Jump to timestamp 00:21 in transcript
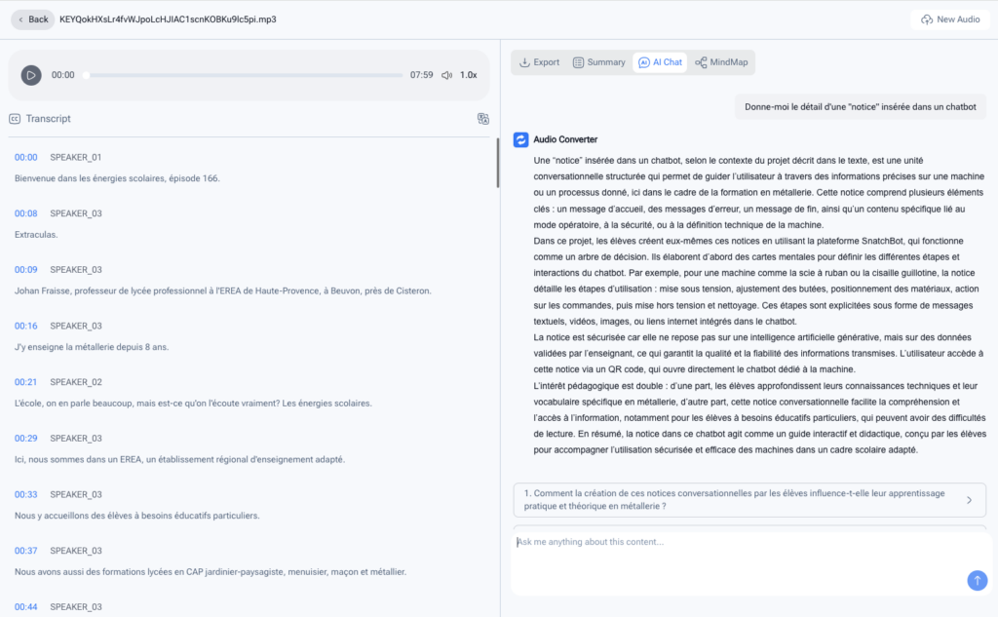This screenshot has height=617, width=998. click(x=25, y=382)
